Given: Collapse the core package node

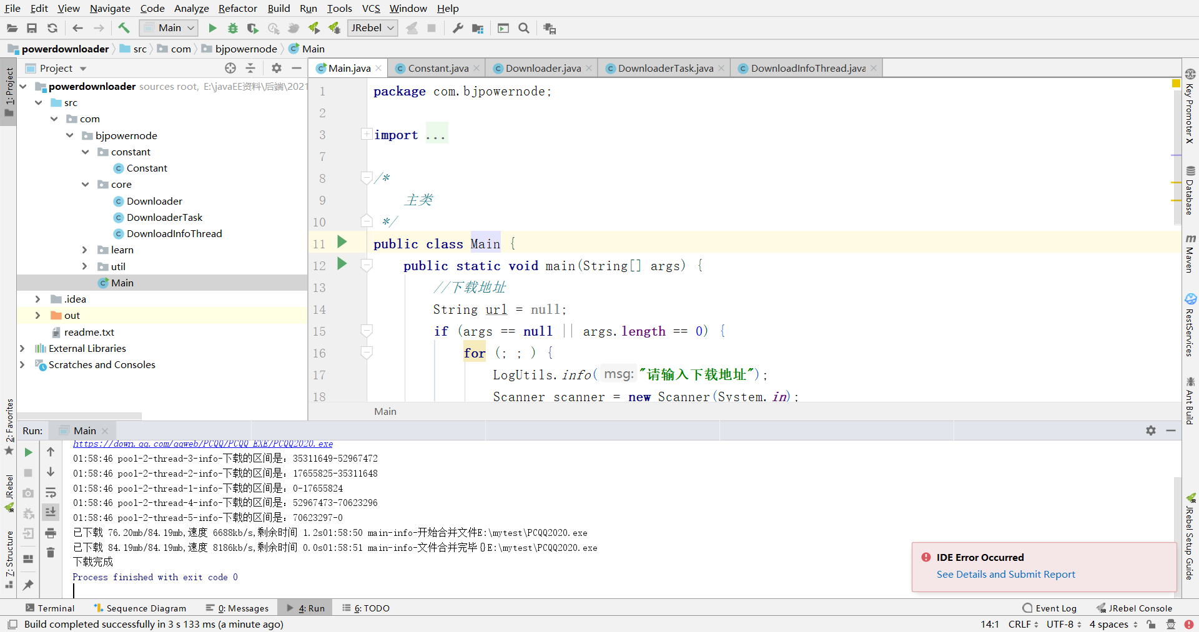Looking at the screenshot, I should [x=85, y=184].
